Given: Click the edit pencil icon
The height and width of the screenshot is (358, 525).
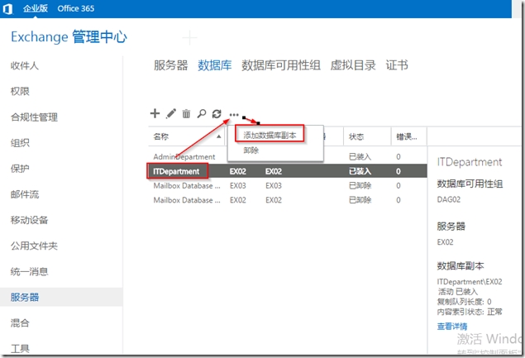Looking at the screenshot, I should click(171, 113).
